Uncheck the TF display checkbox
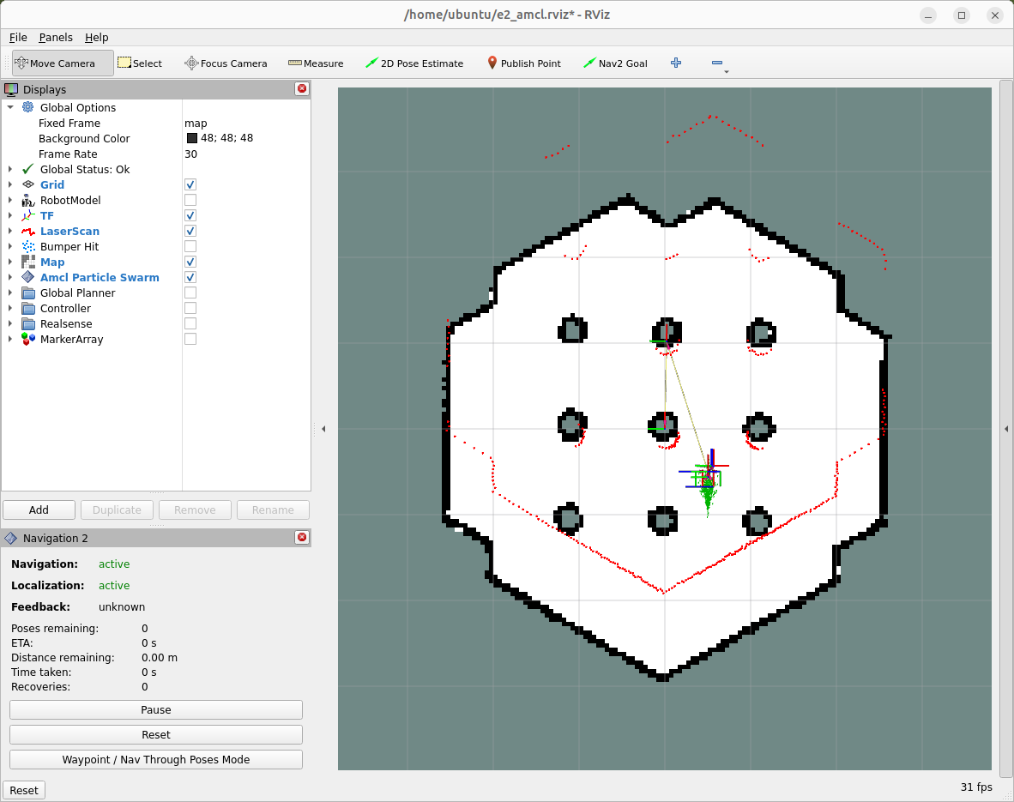Image resolution: width=1014 pixels, height=802 pixels. click(x=190, y=215)
